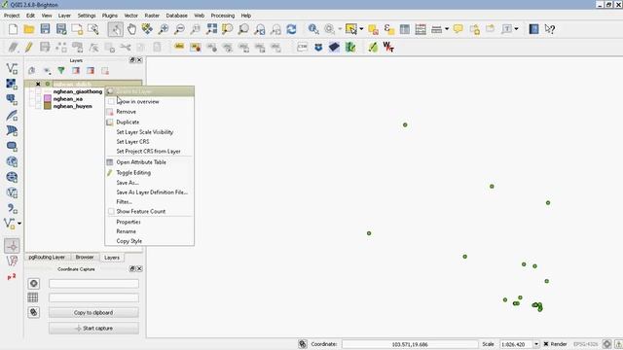Save the project with the floppy disk icon
Screen dimensions: 623x350
45,29
